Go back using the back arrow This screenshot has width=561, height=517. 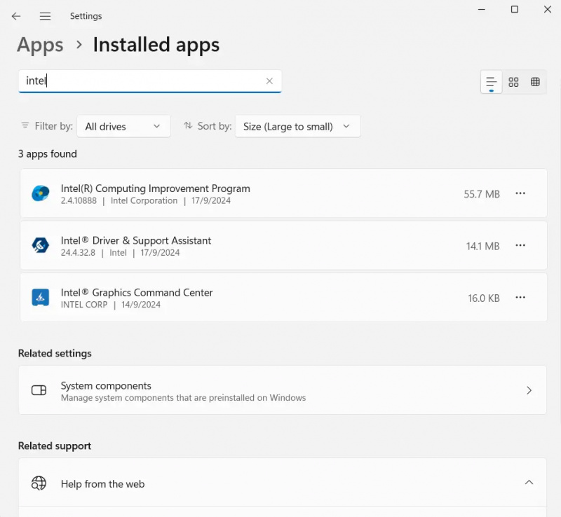[x=16, y=16]
